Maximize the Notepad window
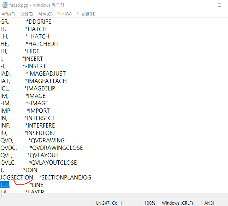The height and width of the screenshot is (206, 228). (x=220, y=5)
